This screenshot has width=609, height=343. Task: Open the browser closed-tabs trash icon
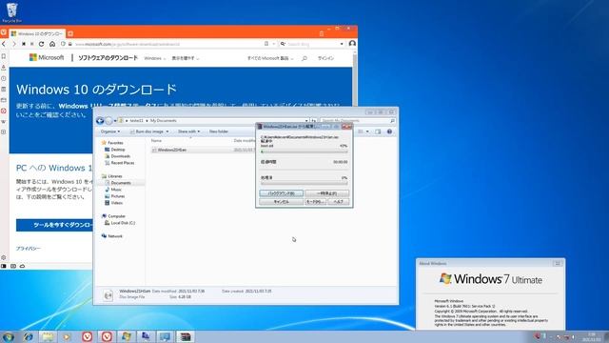(322, 34)
